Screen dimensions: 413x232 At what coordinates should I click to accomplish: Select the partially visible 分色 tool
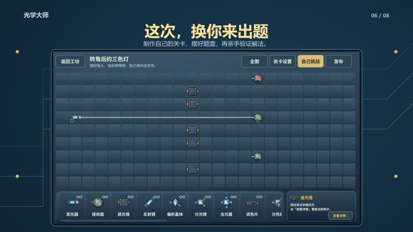(x=275, y=206)
